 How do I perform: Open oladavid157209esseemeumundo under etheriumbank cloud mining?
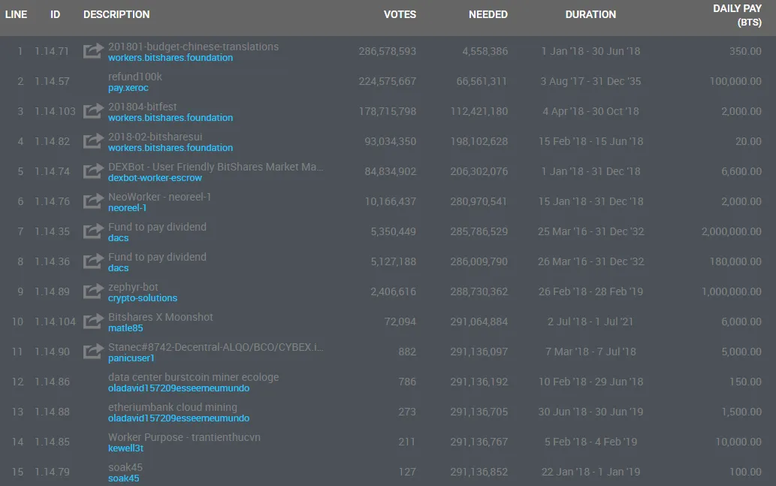point(179,418)
